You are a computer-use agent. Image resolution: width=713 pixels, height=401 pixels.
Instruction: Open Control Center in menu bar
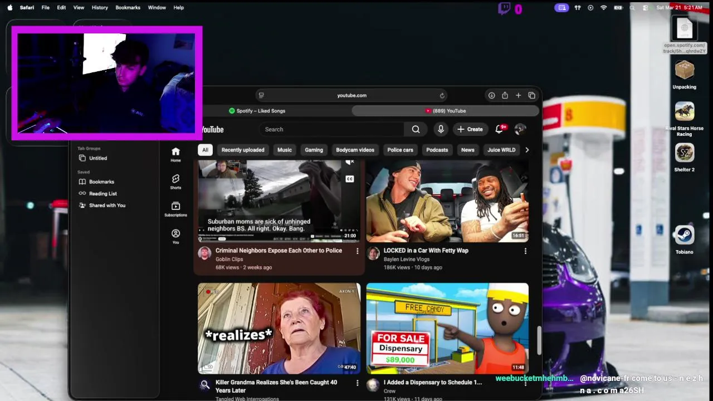(646, 8)
